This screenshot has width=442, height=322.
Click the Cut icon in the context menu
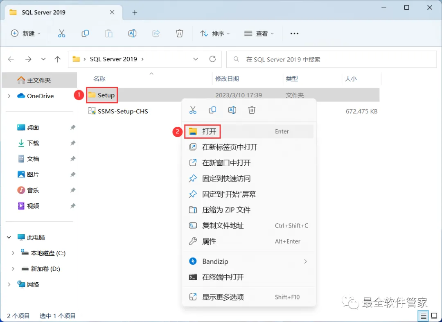pyautogui.click(x=193, y=110)
